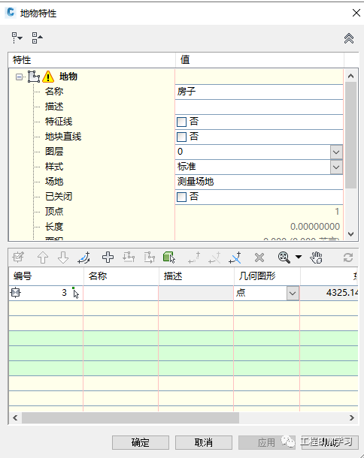Click the plus add vertex icon
This screenshot has height=458, width=364.
pyautogui.click(x=108, y=258)
